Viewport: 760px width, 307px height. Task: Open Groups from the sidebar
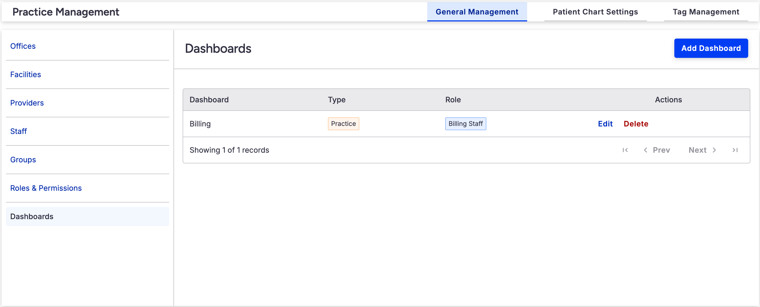point(23,160)
